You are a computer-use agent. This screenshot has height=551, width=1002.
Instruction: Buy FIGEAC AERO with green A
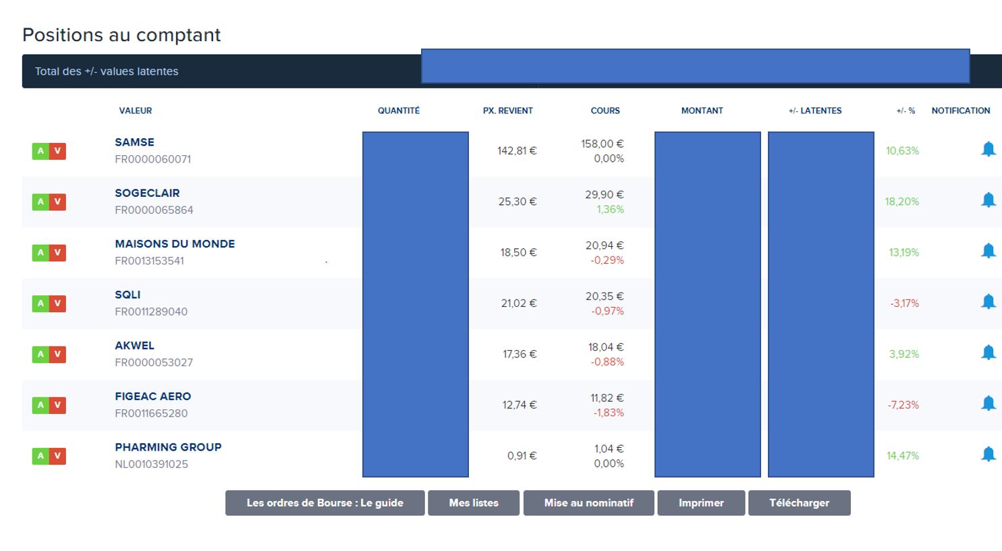(x=40, y=405)
